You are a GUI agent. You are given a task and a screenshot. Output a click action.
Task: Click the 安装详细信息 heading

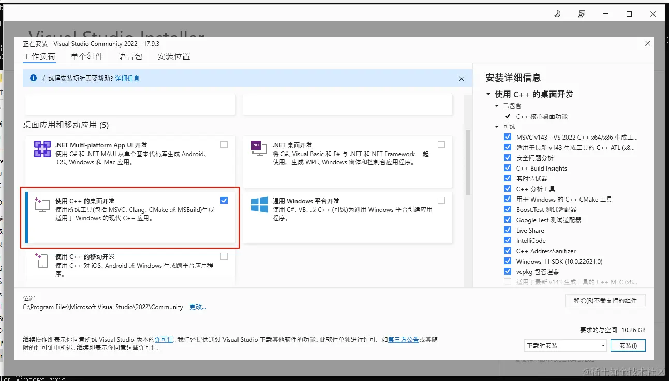[513, 78]
